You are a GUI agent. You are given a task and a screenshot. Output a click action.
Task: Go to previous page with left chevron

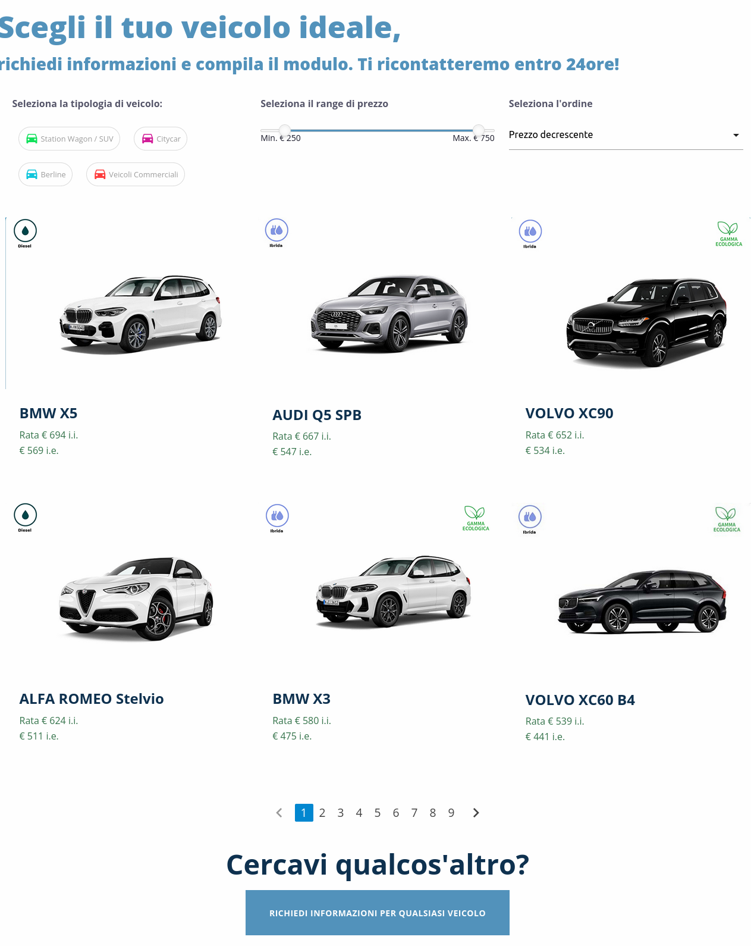coord(279,813)
